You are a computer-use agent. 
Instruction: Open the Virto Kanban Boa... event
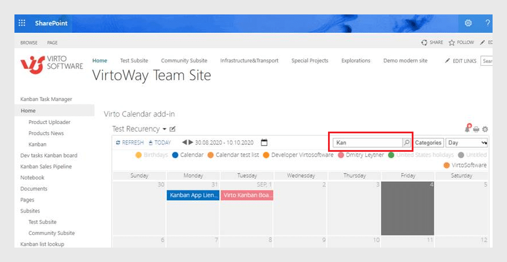[x=247, y=195]
